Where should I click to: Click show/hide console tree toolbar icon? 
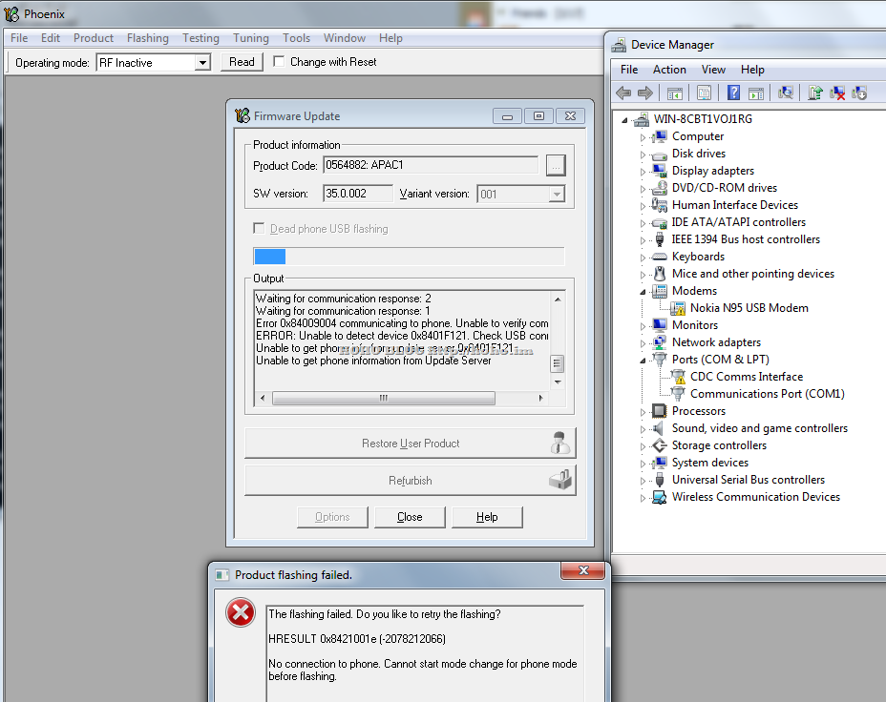[675, 93]
